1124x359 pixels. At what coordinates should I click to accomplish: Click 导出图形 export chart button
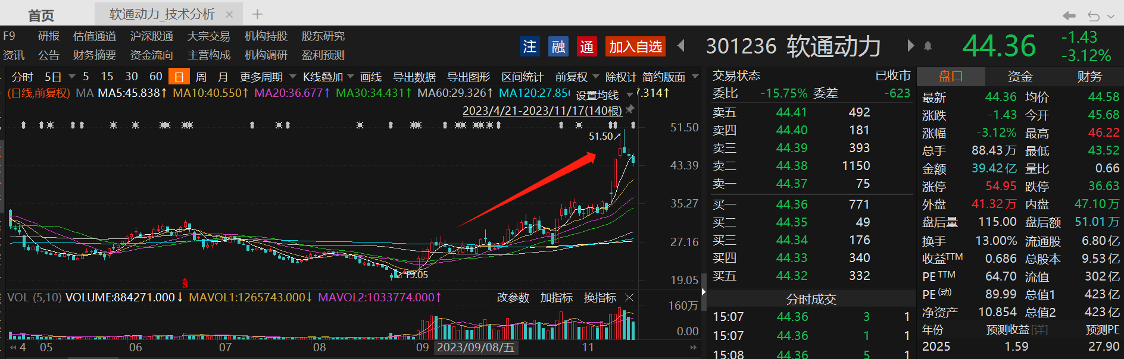click(x=469, y=77)
